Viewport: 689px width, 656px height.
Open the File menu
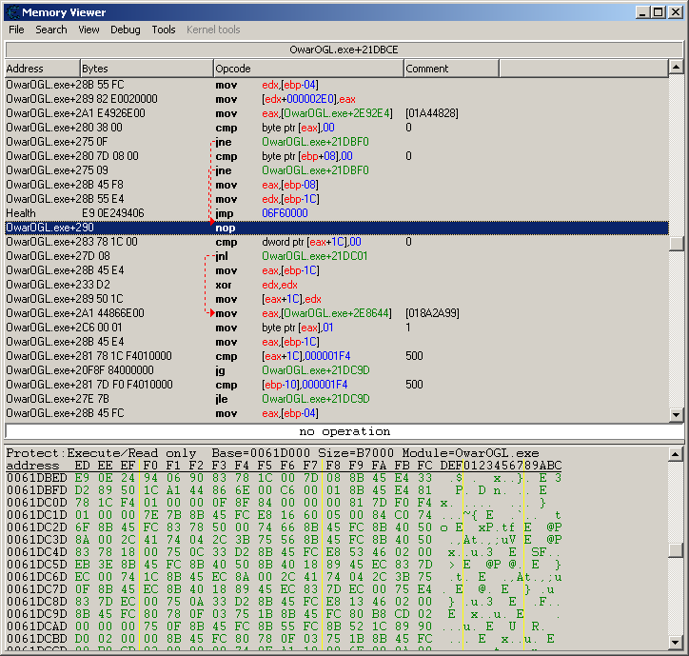point(16,30)
